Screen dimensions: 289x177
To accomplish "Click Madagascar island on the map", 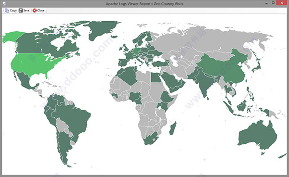I will click(173, 128).
